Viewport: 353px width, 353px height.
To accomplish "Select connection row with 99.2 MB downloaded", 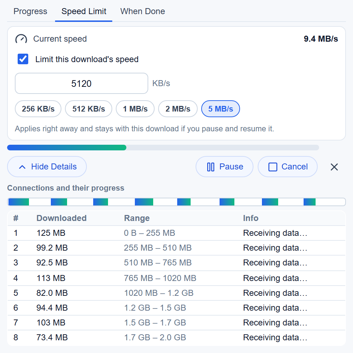I will click(x=176, y=248).
